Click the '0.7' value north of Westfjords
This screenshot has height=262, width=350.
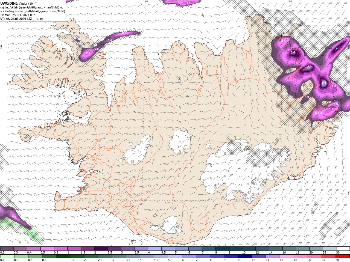point(124,33)
